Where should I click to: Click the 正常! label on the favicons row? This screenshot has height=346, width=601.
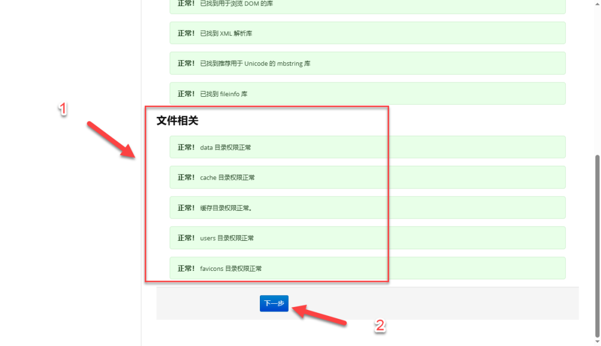click(185, 268)
